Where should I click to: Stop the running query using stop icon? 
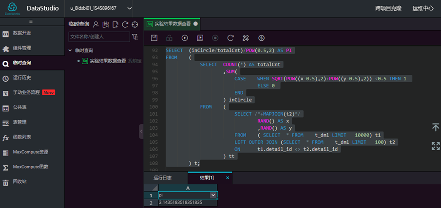tap(215, 38)
